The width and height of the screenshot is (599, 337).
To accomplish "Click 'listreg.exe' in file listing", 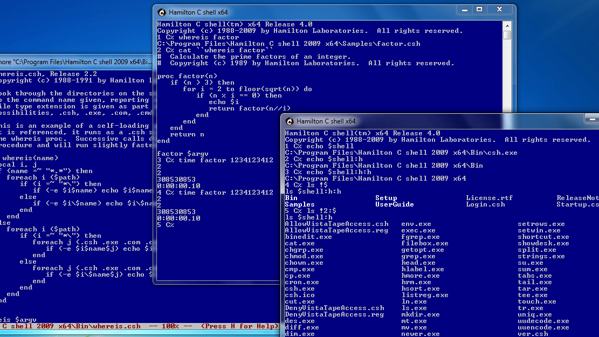I will (424, 295).
